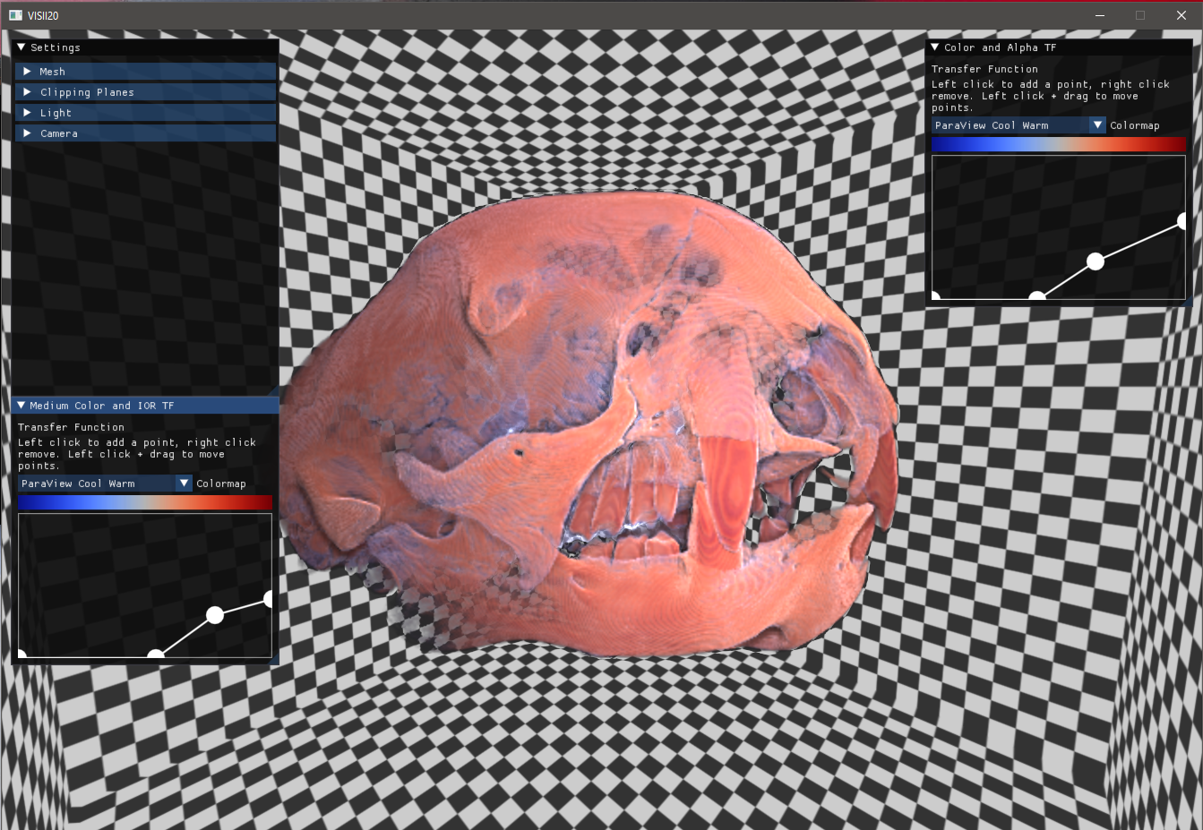Image resolution: width=1203 pixels, height=830 pixels.
Task: Expand the Camera section
Action: [28, 133]
